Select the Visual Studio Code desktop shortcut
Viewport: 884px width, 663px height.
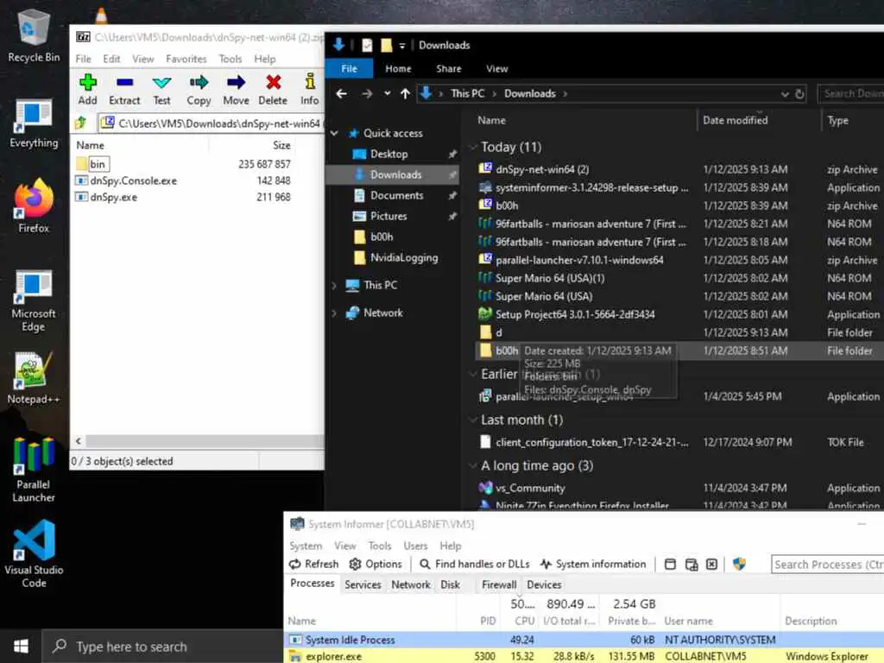coord(34,553)
